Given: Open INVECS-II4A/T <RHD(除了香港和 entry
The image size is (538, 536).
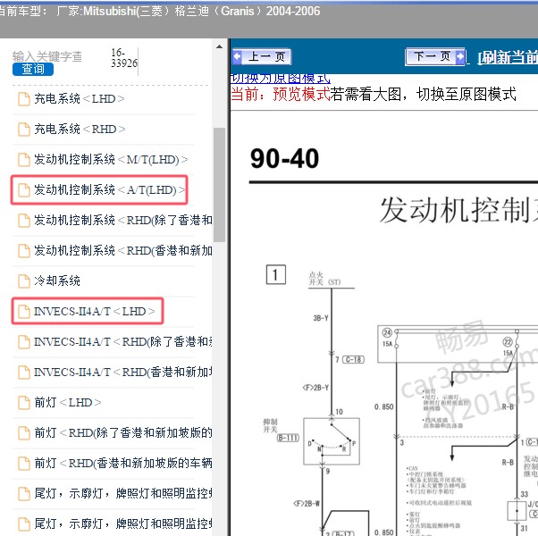Looking at the screenshot, I should [x=122, y=341].
